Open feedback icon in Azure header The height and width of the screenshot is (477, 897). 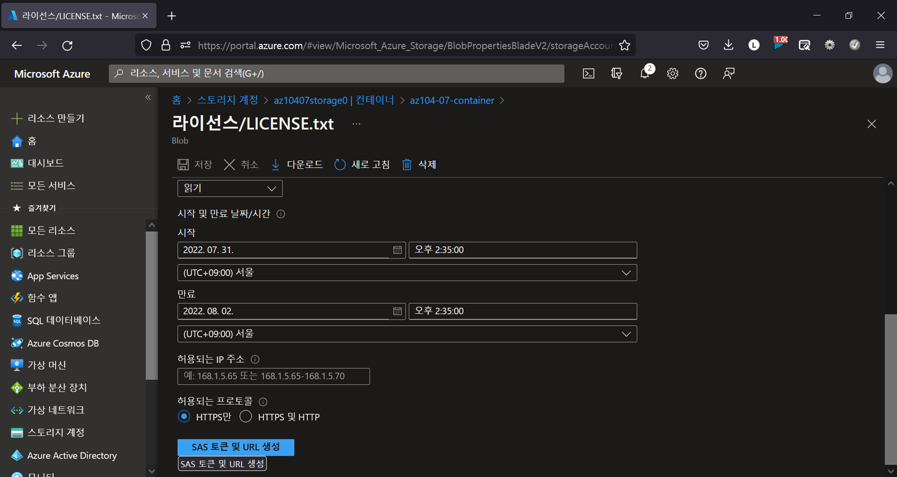tap(729, 74)
